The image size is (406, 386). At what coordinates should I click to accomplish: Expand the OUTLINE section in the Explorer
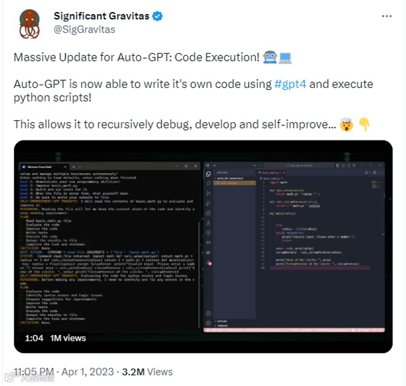(222, 321)
